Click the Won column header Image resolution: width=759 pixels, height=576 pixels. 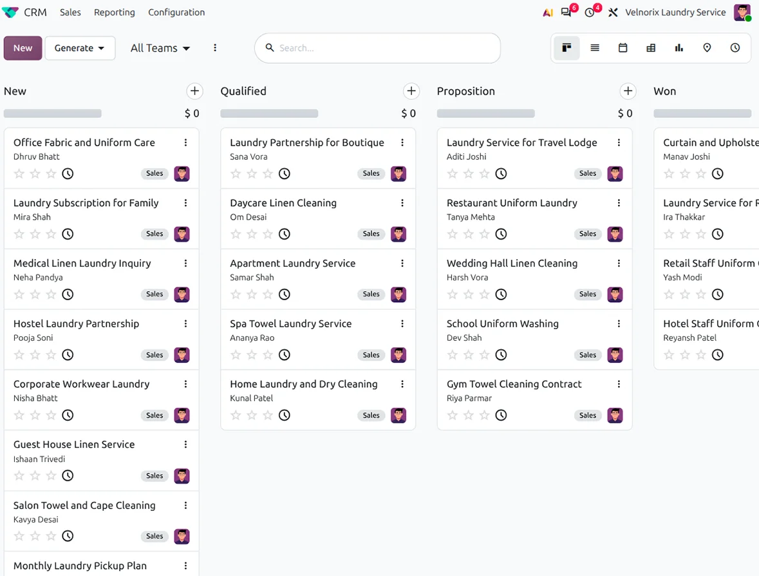(664, 91)
